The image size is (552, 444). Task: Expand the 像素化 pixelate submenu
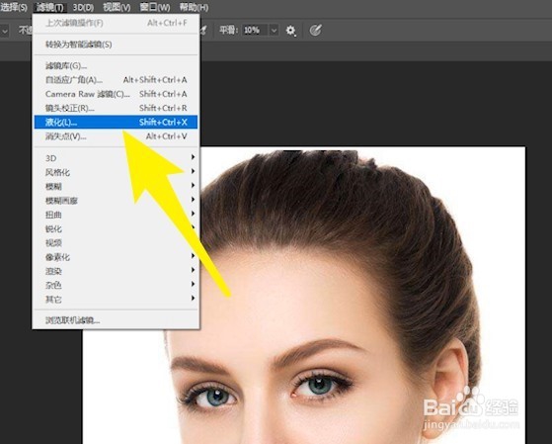point(116,257)
